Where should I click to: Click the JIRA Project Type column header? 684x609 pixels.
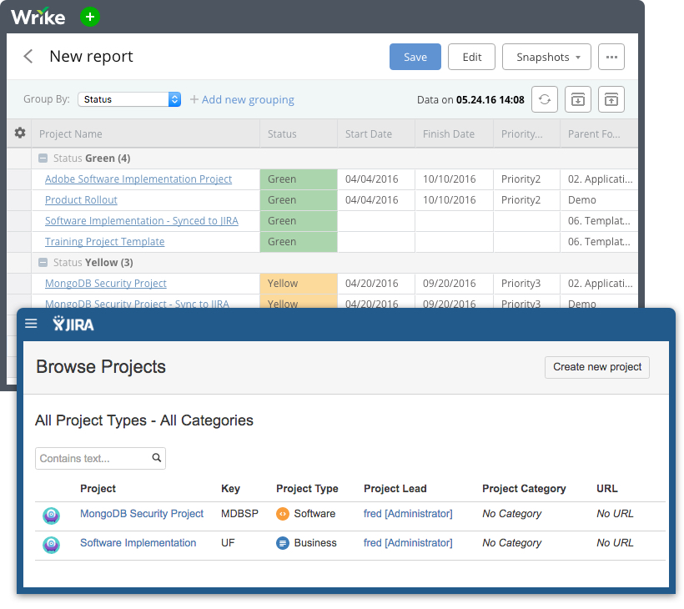[307, 489]
